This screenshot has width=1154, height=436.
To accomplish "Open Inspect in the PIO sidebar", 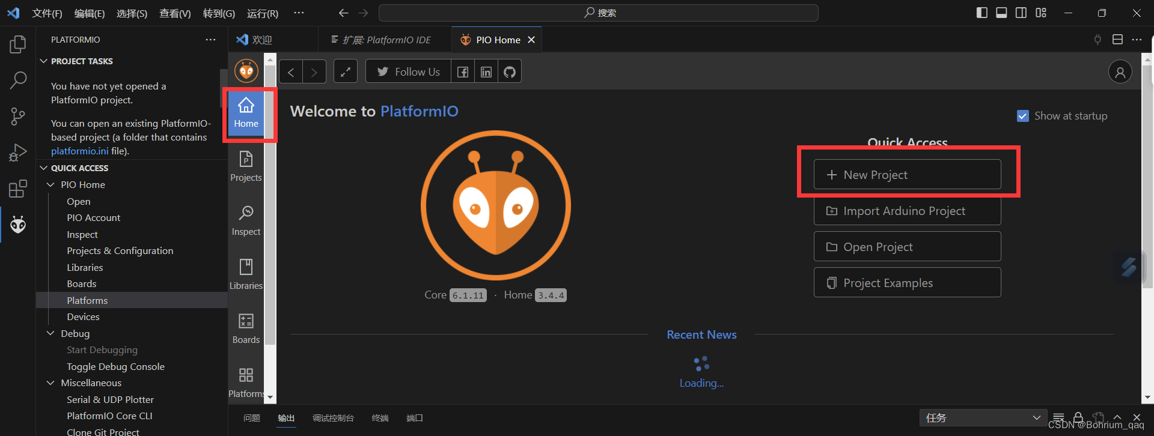I will coord(246,220).
